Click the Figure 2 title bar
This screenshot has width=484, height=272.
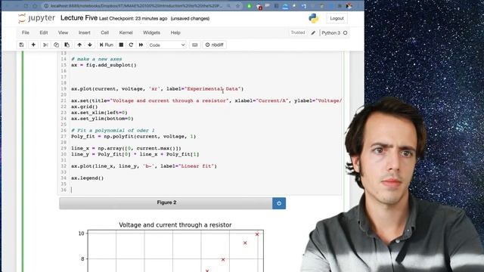click(166, 203)
